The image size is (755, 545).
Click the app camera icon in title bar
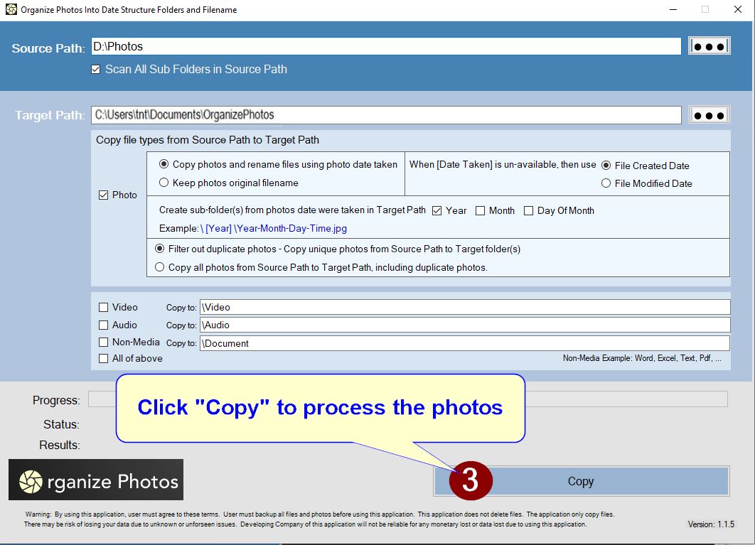coord(11,10)
